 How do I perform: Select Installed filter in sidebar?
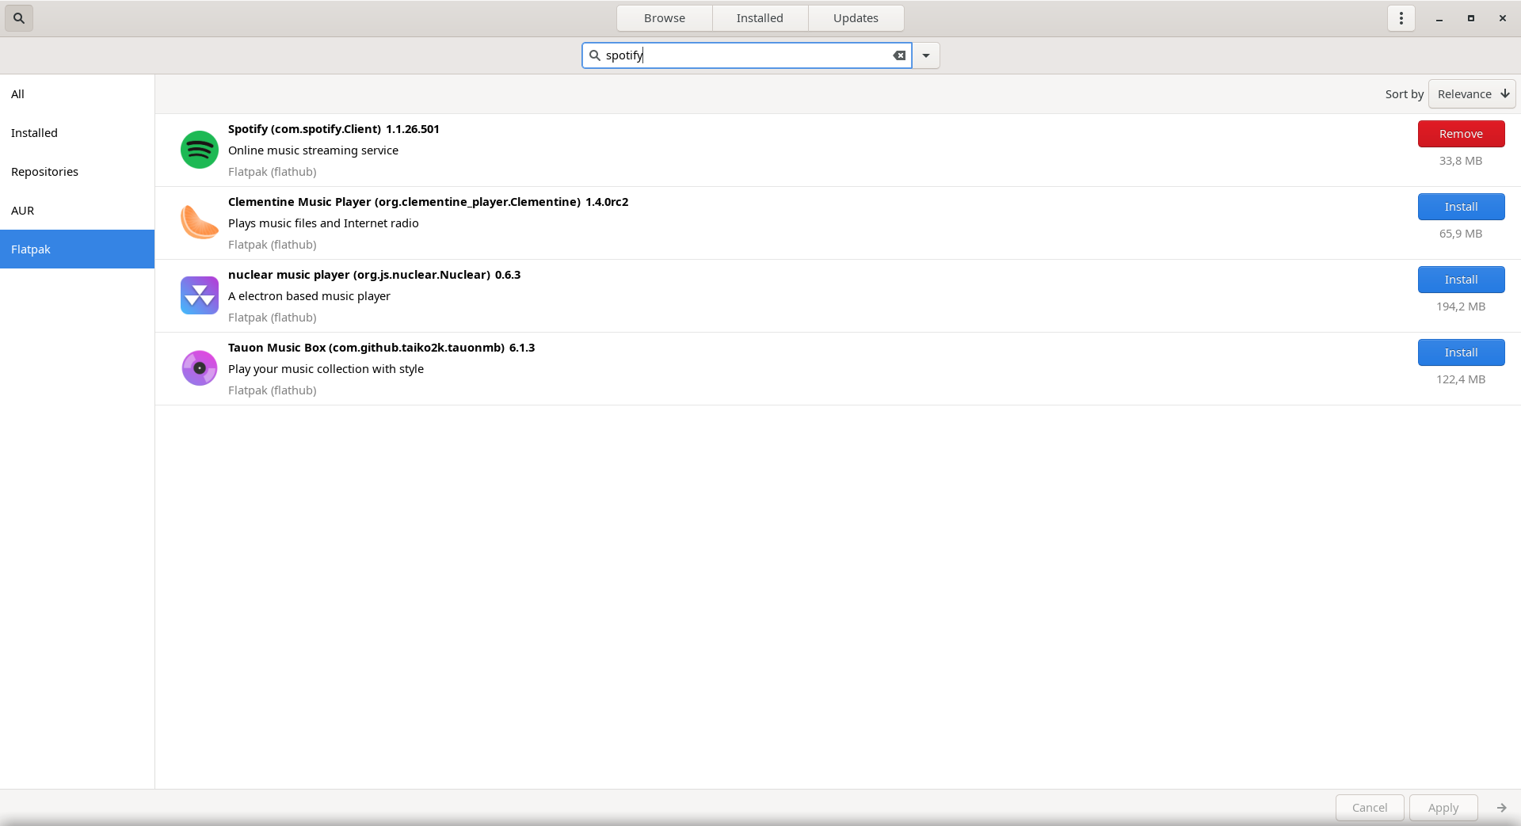coord(77,133)
